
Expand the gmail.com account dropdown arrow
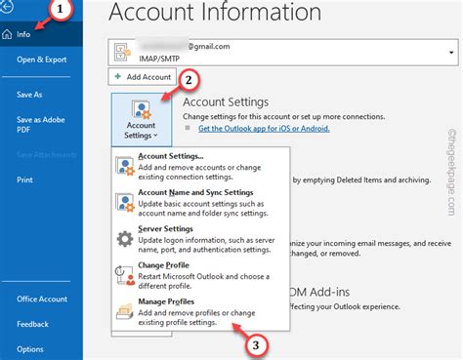[x=451, y=53]
